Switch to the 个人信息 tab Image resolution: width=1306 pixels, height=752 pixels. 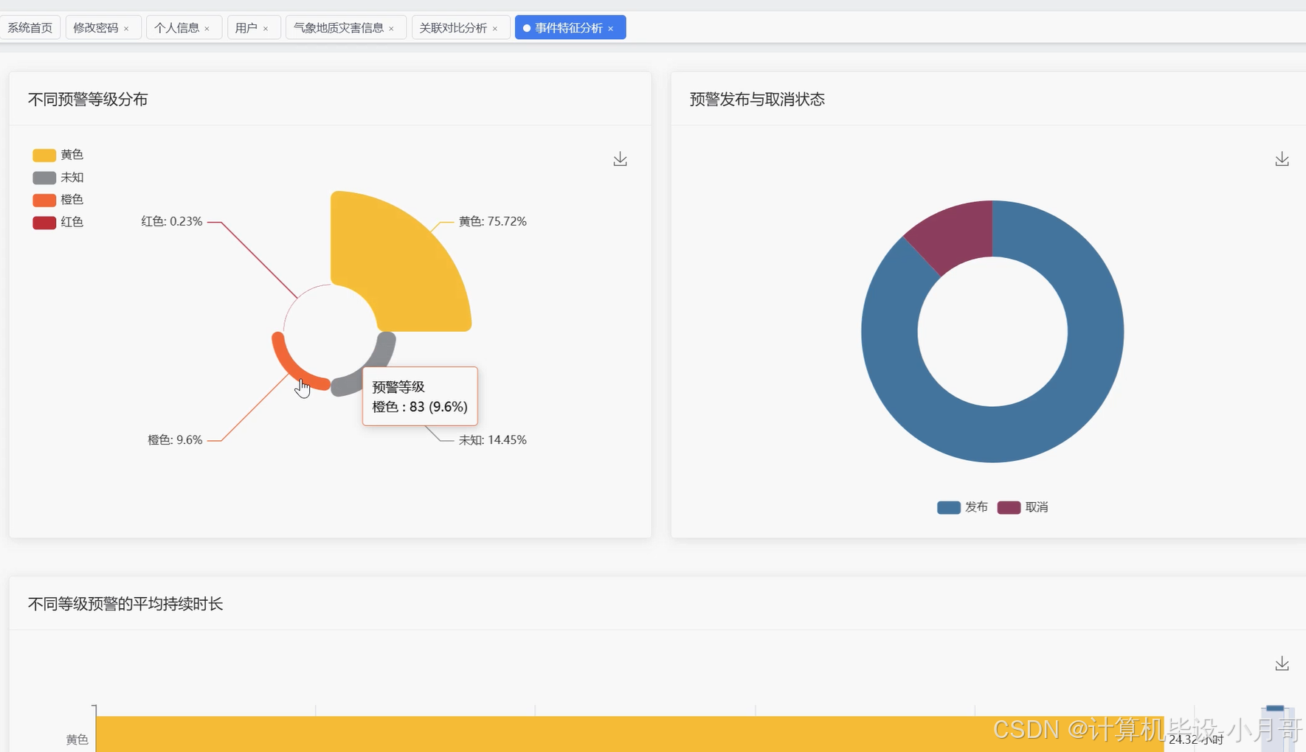(177, 27)
